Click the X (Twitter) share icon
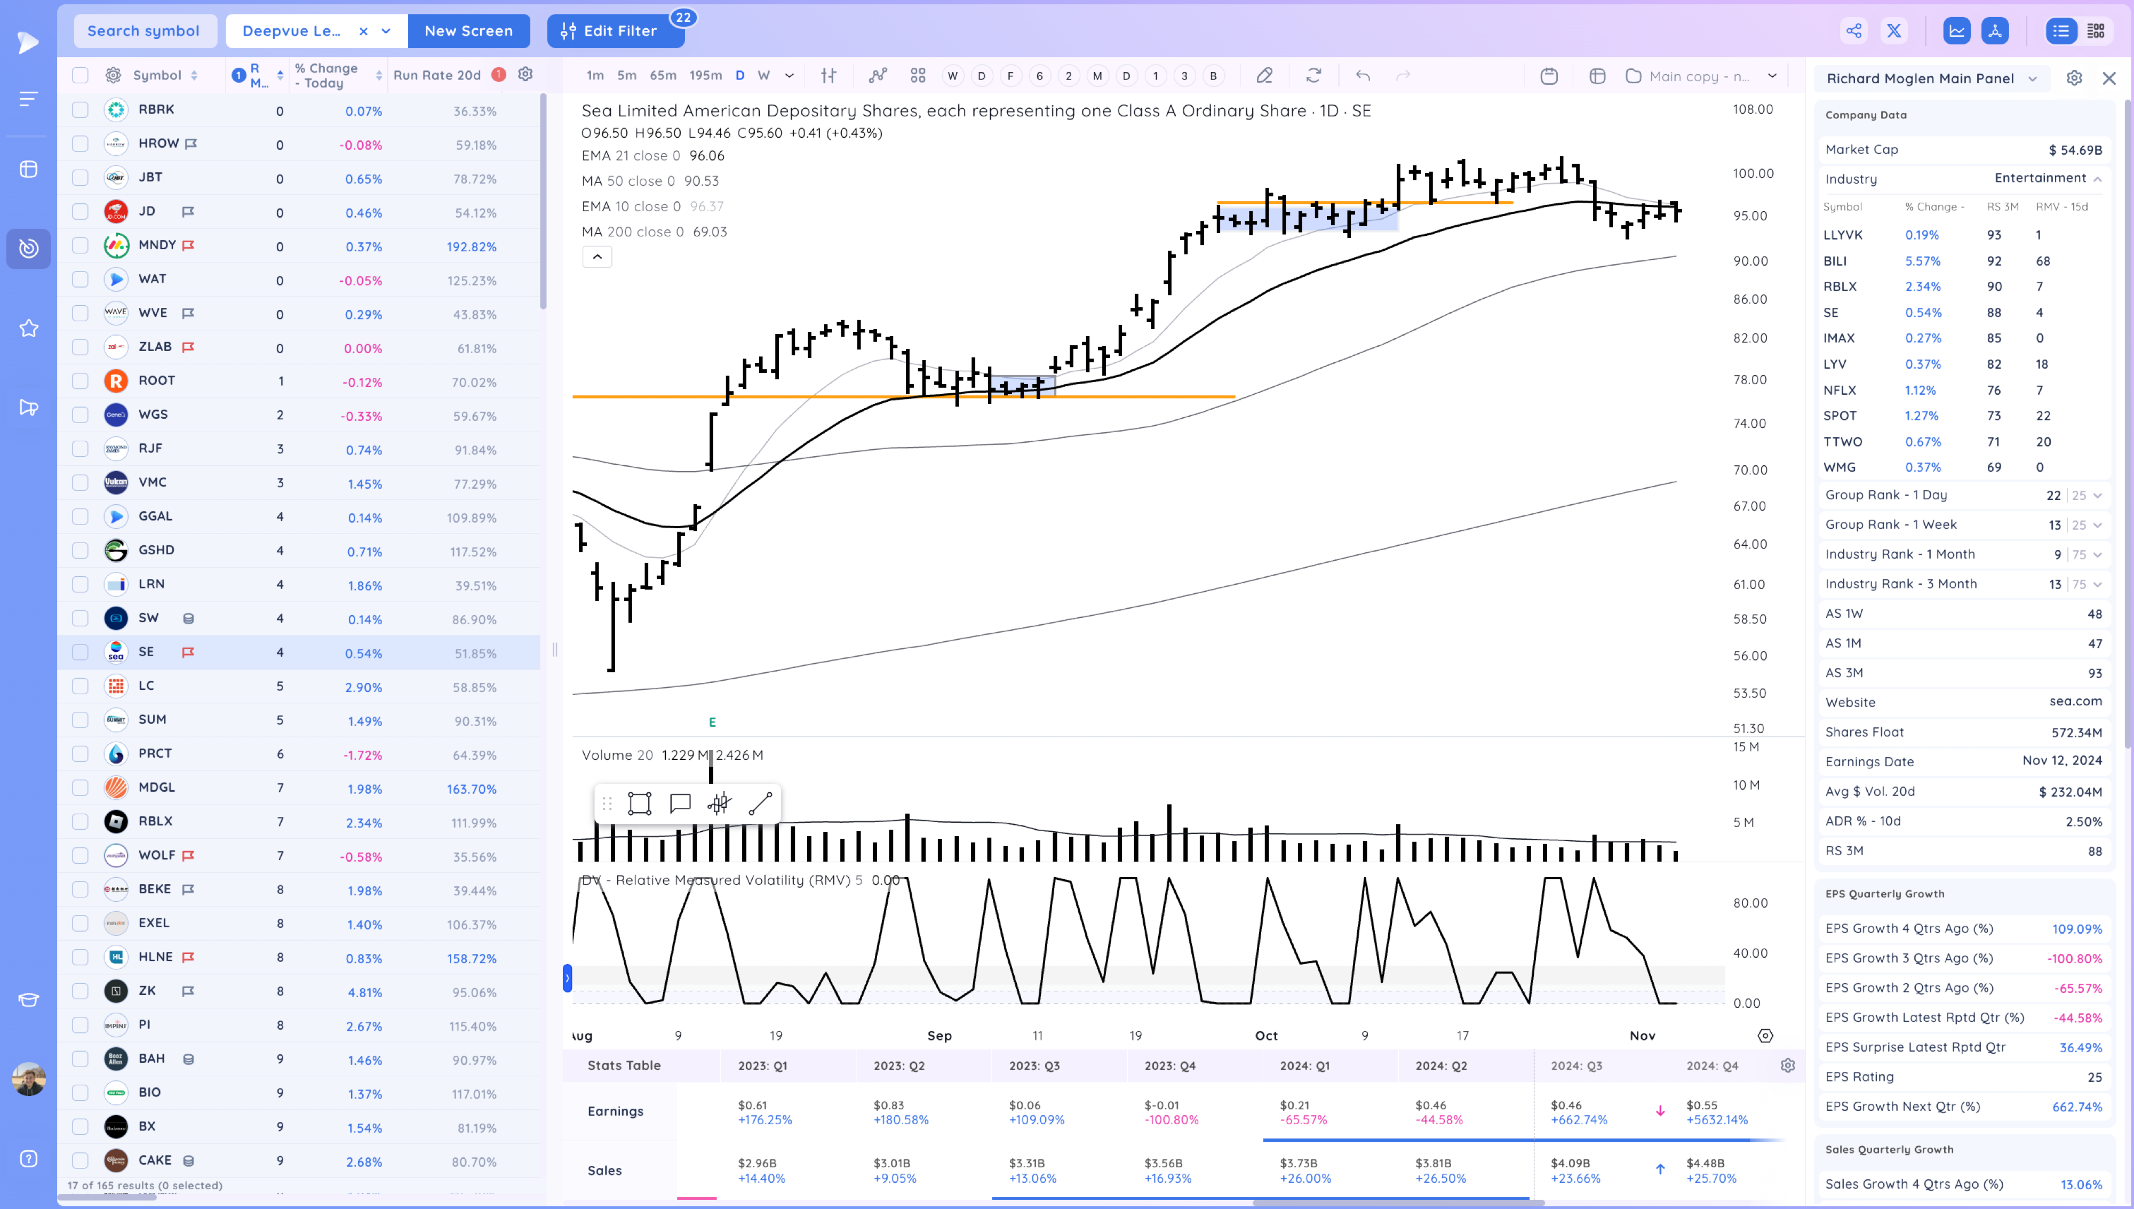2134x1209 pixels. (x=1894, y=31)
